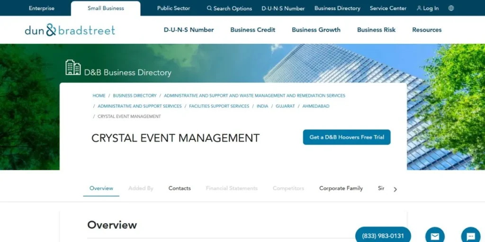Click the Search Options magnifier icon
The width and height of the screenshot is (485, 242).
coord(209,9)
